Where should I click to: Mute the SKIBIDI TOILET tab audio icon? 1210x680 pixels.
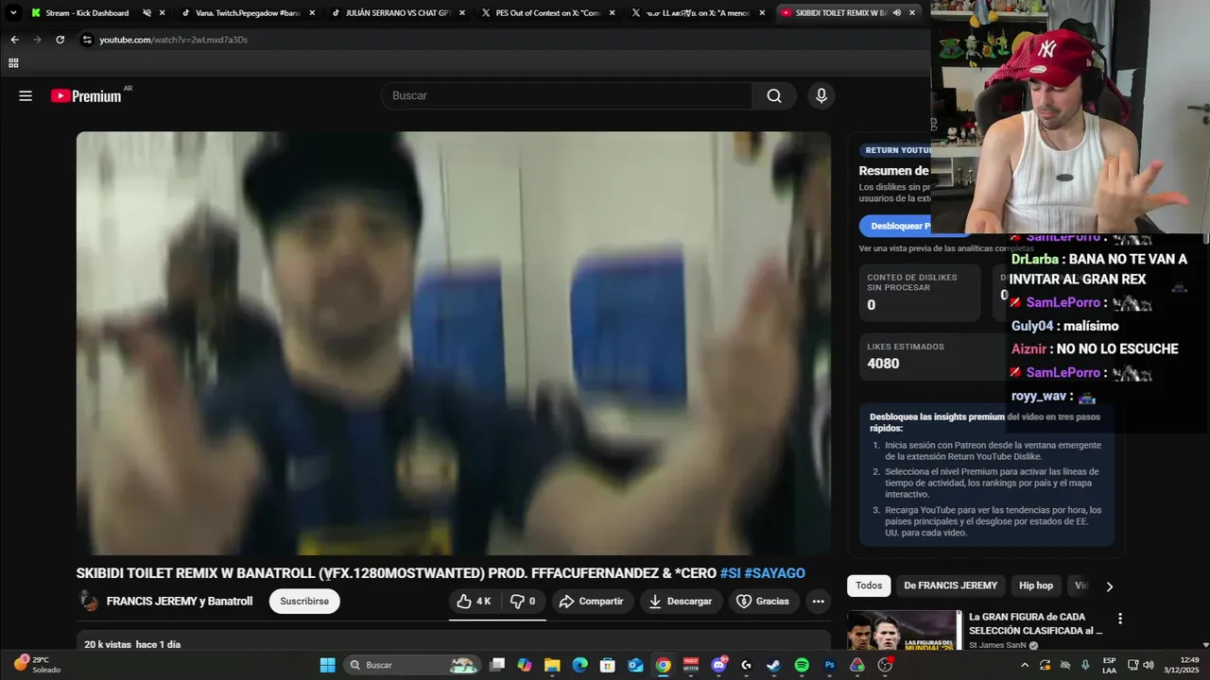click(x=895, y=13)
